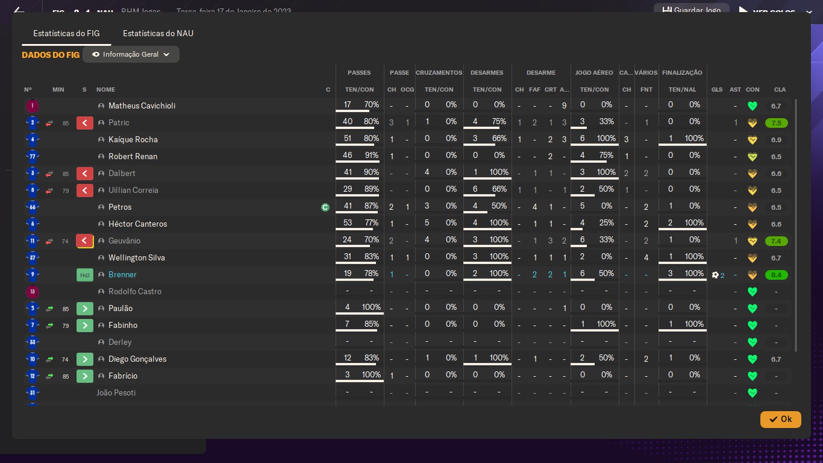Open Wellington Silva's player name
Viewport: 823px width, 463px height.
137,258
